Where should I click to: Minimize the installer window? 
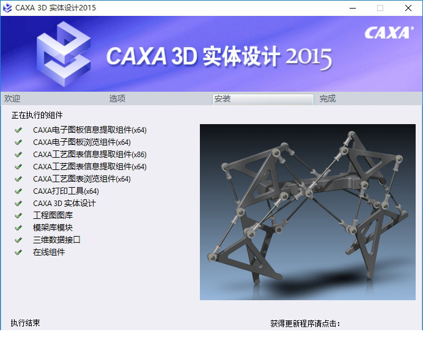coord(353,8)
